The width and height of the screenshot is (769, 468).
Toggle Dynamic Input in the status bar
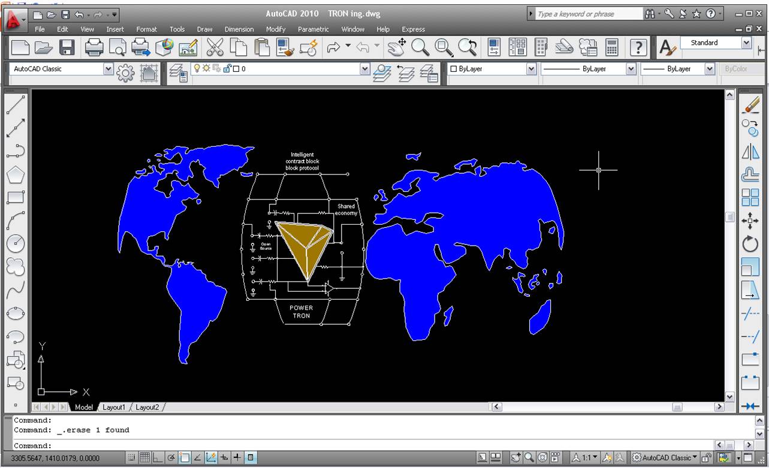(224, 458)
